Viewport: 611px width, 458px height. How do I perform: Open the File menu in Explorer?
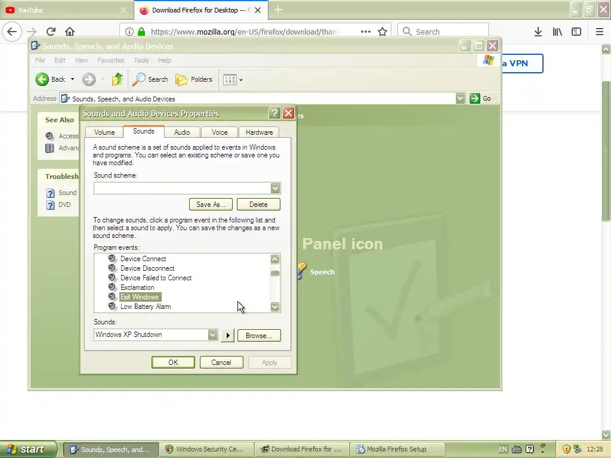40,60
